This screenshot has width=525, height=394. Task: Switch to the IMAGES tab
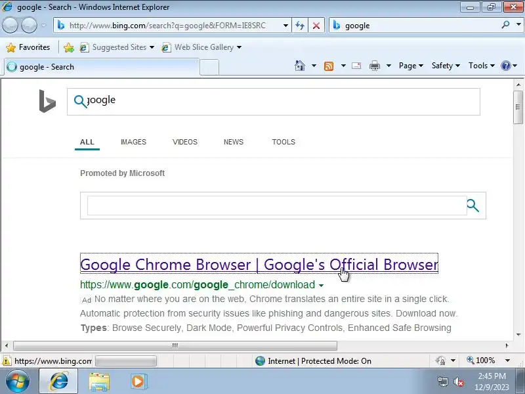click(133, 142)
